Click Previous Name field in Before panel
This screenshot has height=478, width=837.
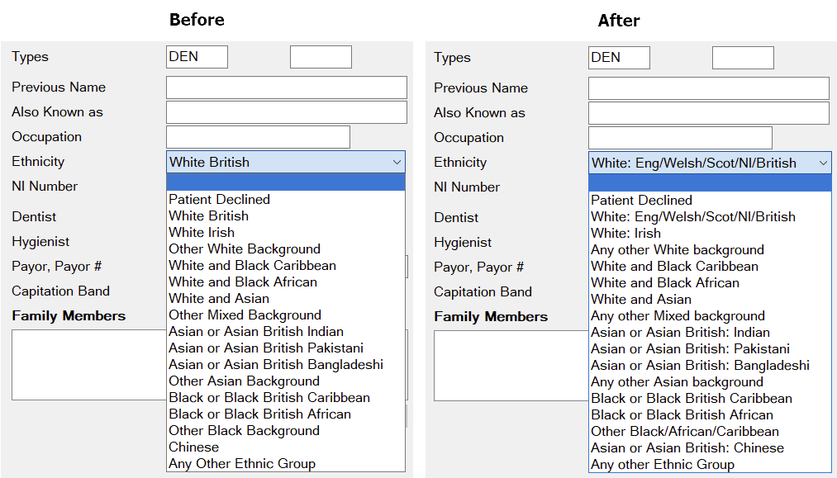[x=286, y=88]
